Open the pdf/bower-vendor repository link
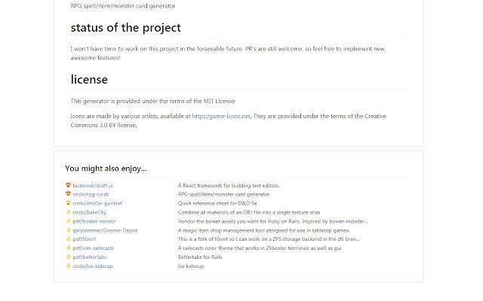 click(x=94, y=221)
